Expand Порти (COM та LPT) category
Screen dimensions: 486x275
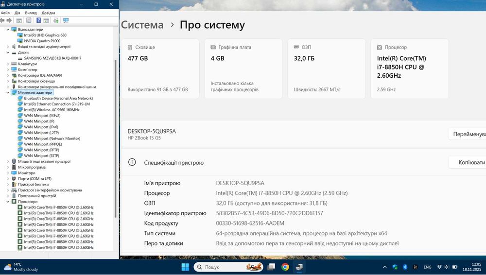[8, 179]
